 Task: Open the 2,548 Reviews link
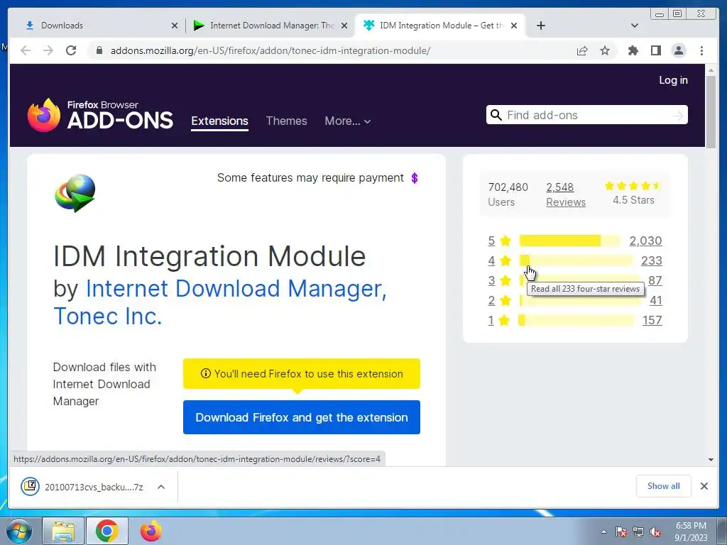coord(566,194)
